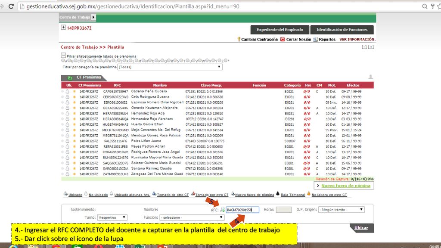This screenshot has height=248, width=441.
Task: Open the prenómina category filter dropdown [Todas]
Action: point(170,67)
